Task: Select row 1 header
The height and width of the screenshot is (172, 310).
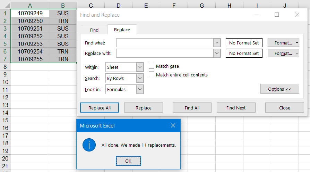Action: (x=5, y=13)
